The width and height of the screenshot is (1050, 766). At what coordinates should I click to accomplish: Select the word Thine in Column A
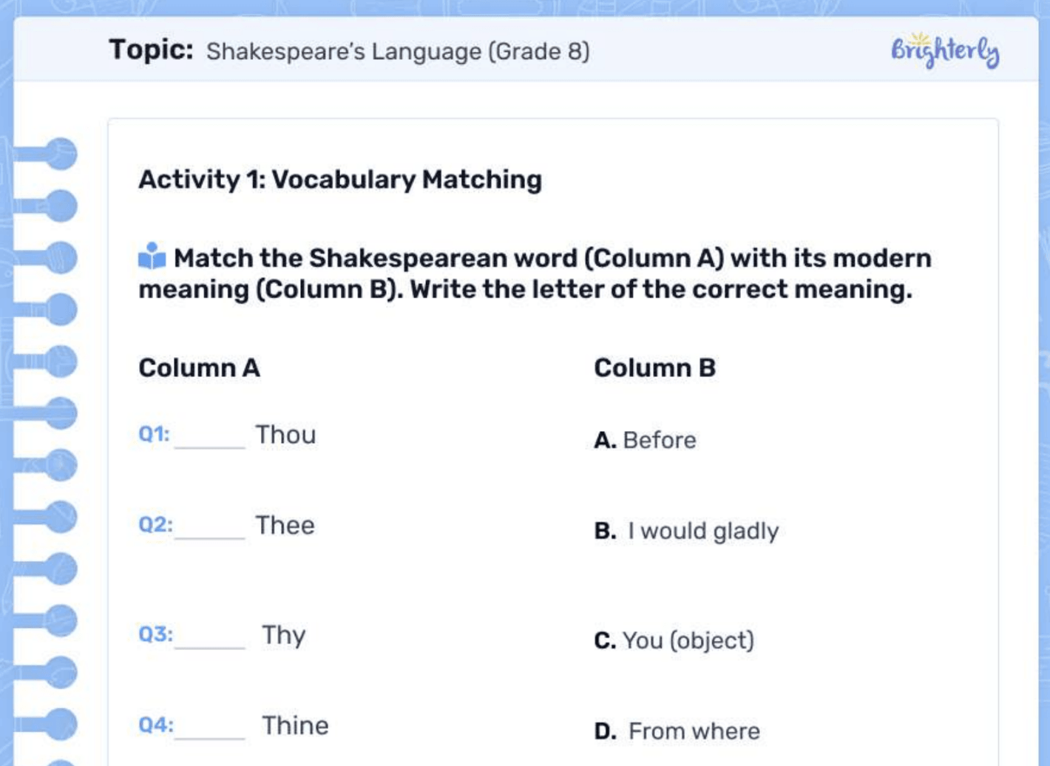click(295, 725)
